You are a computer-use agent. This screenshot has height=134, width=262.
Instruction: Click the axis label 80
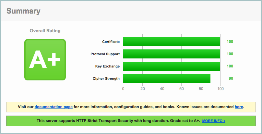point(201,89)
